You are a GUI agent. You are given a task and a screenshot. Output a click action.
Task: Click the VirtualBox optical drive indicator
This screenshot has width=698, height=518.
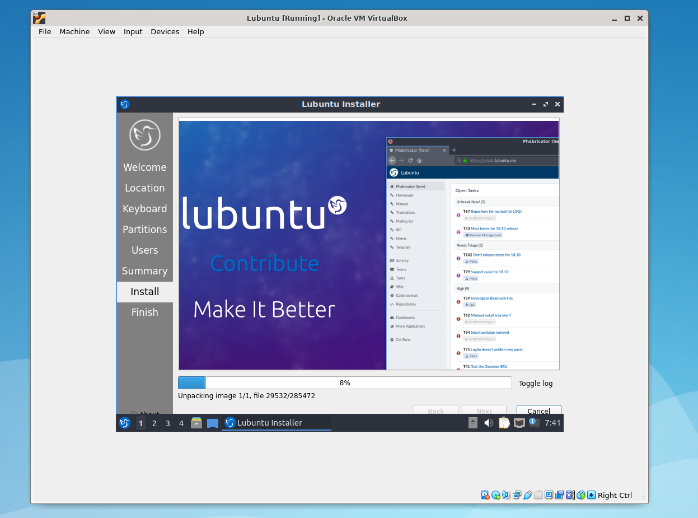pos(496,495)
